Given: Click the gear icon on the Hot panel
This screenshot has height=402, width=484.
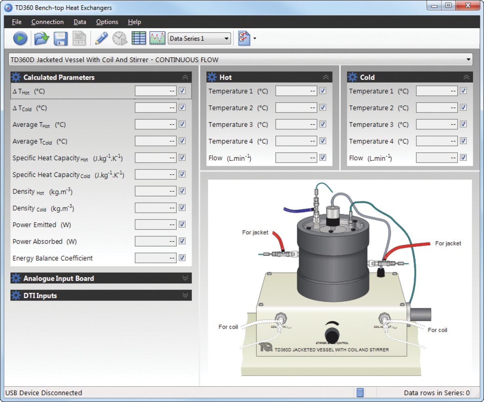Looking at the screenshot, I should coord(212,77).
